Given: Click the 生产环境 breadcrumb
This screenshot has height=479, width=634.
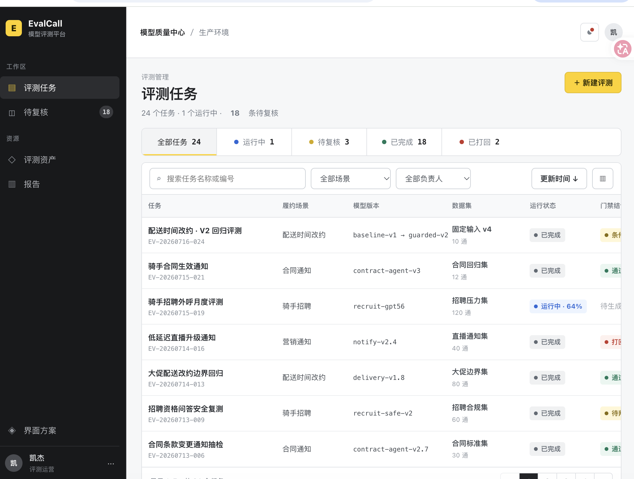Looking at the screenshot, I should tap(214, 33).
